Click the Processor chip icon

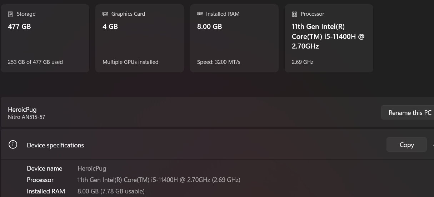[294, 14]
